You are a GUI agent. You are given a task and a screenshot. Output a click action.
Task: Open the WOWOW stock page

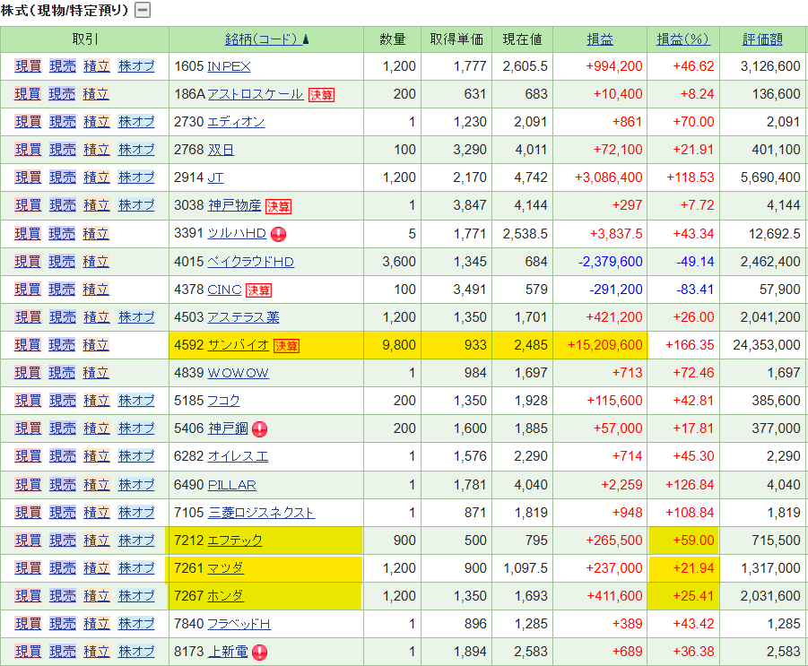coord(238,373)
